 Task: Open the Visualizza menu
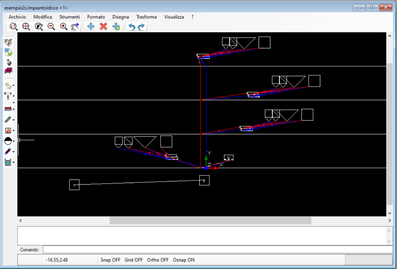174,17
